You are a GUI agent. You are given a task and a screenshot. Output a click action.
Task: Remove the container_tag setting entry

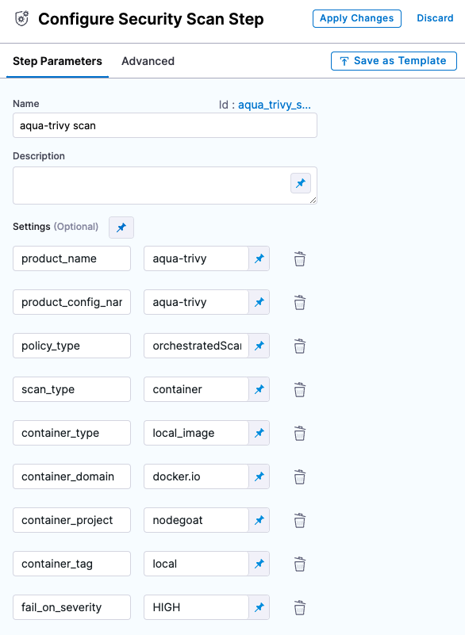(300, 564)
